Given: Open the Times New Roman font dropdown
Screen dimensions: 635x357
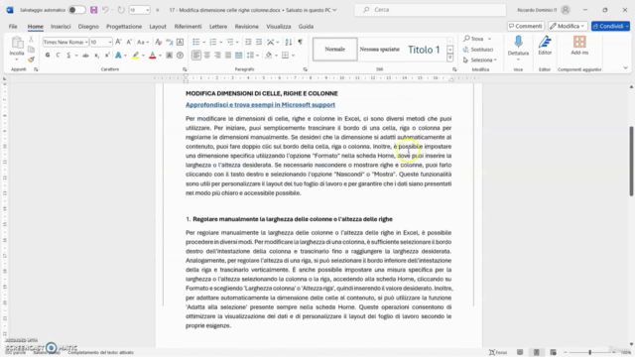Looking at the screenshot, I should coord(86,42).
